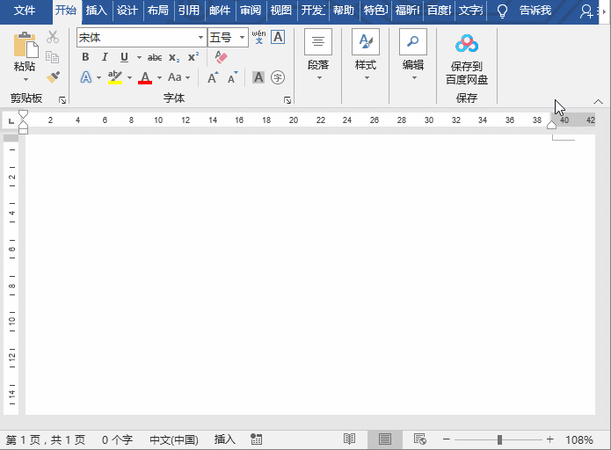Image resolution: width=611 pixels, height=450 pixels.
Task: Click the Paste clipboard icon
Action: 25,45
